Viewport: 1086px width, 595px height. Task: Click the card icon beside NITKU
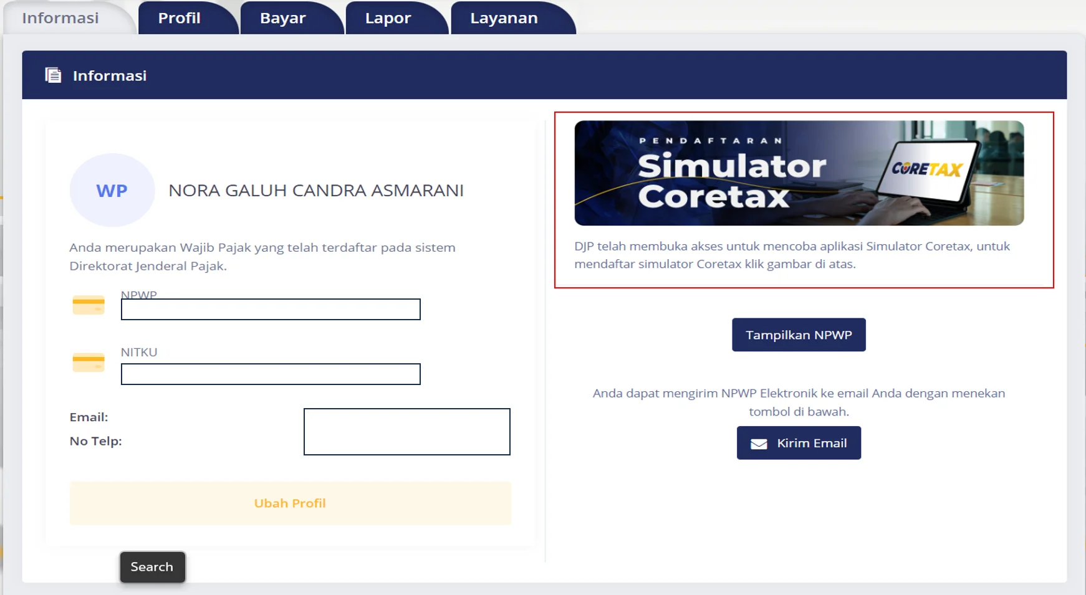point(89,362)
